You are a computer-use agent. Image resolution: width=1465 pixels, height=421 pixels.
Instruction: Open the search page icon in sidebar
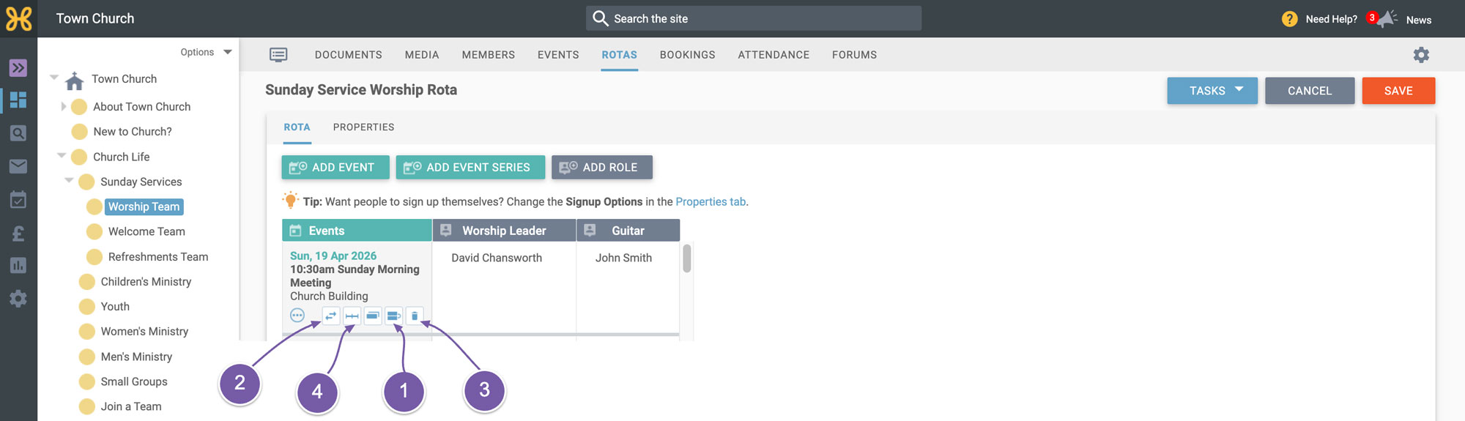(18, 133)
